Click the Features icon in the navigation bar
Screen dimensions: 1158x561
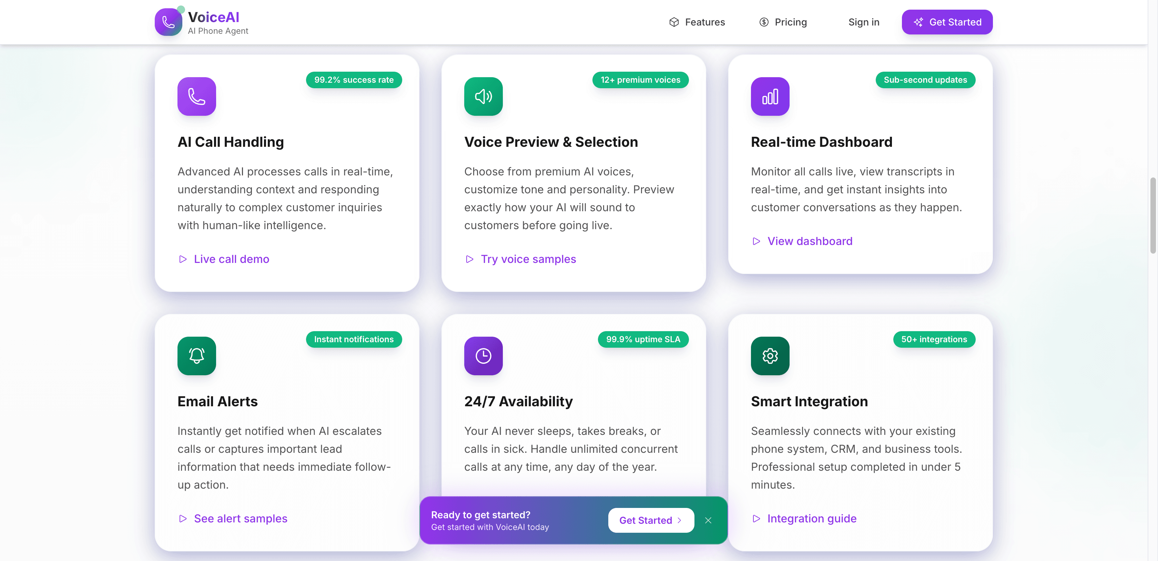[674, 22]
